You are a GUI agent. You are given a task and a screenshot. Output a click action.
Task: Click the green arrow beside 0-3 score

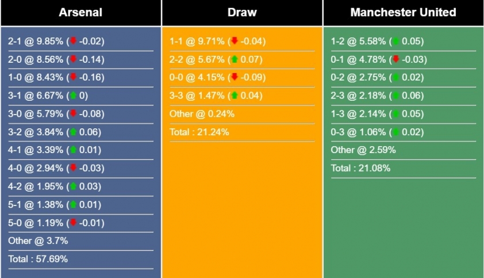[395, 132]
